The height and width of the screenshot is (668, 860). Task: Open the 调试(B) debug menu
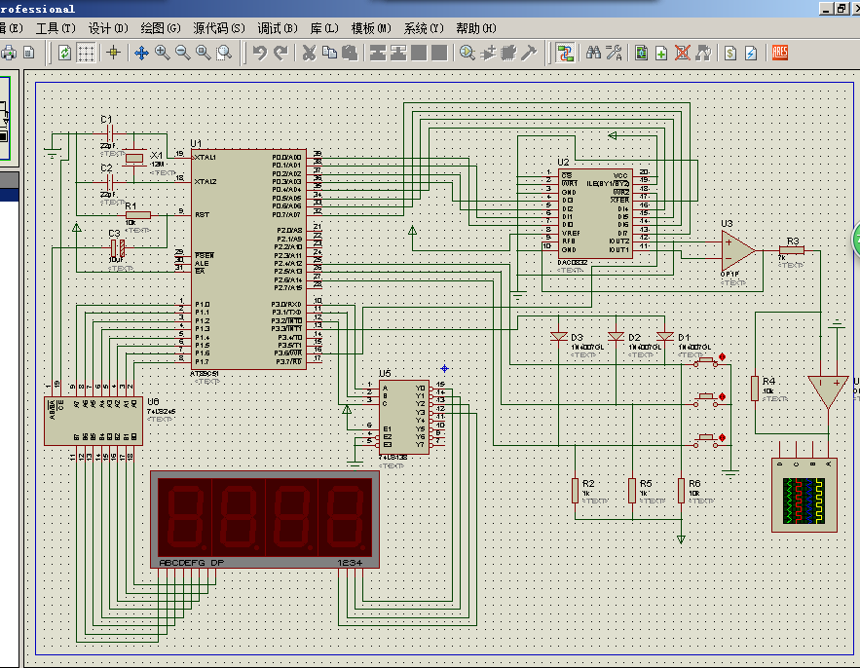pos(278,28)
